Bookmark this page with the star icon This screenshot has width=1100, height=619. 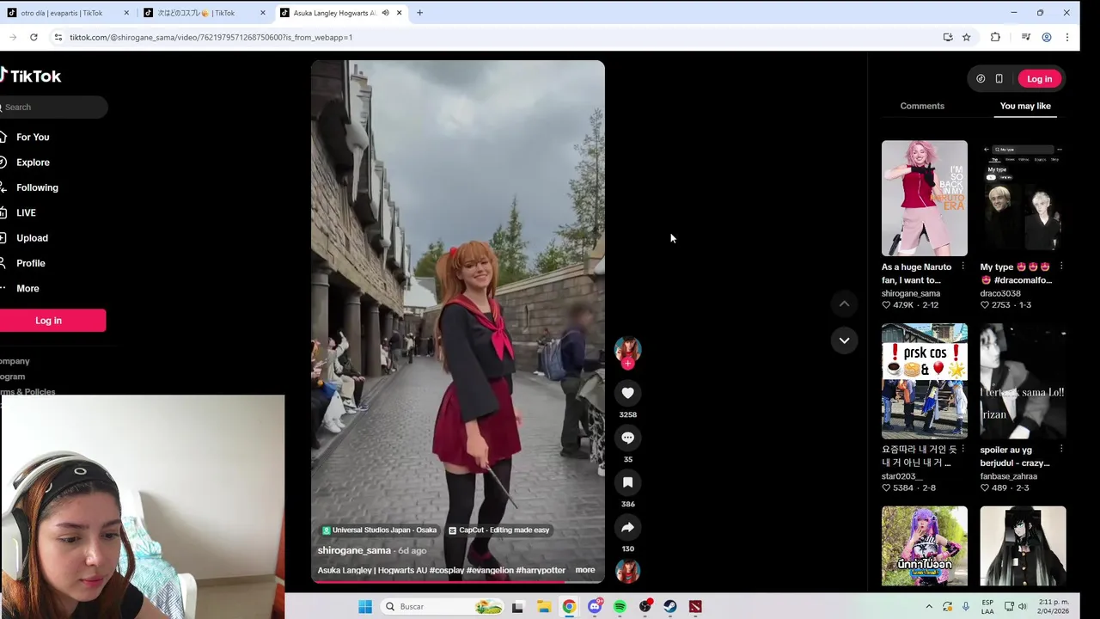point(966,37)
